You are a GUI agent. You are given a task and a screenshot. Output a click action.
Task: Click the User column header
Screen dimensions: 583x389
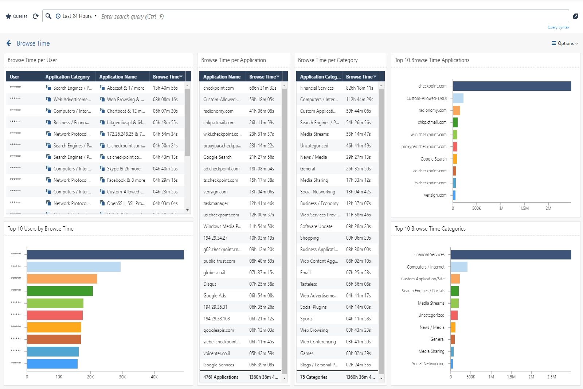[x=15, y=77]
